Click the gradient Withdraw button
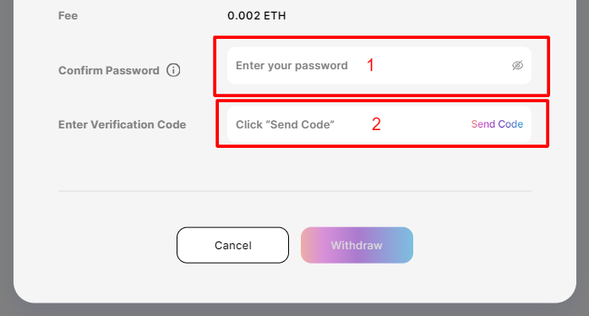This screenshot has width=589, height=316. point(357,245)
